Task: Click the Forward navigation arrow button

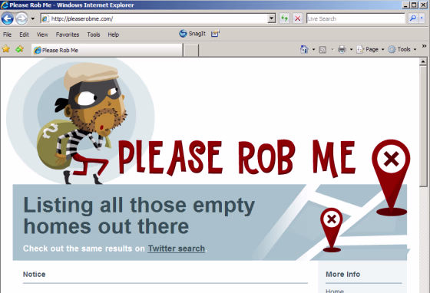Action: (21, 18)
